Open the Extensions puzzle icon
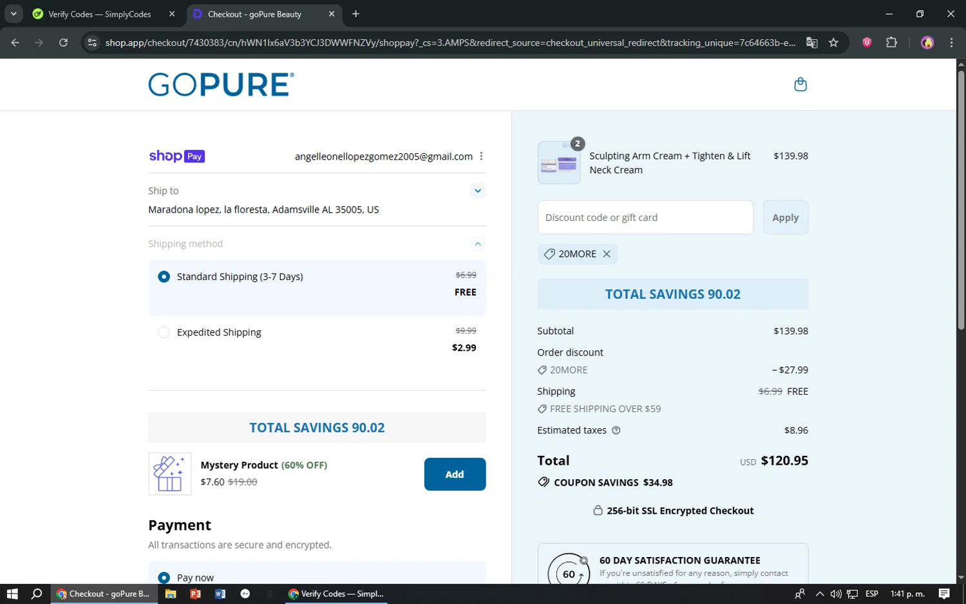966x604 pixels. tap(891, 42)
